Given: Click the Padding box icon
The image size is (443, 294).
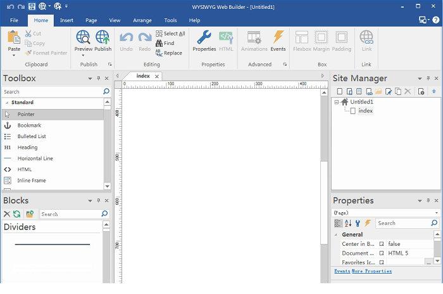Looking at the screenshot, I should point(341,37).
